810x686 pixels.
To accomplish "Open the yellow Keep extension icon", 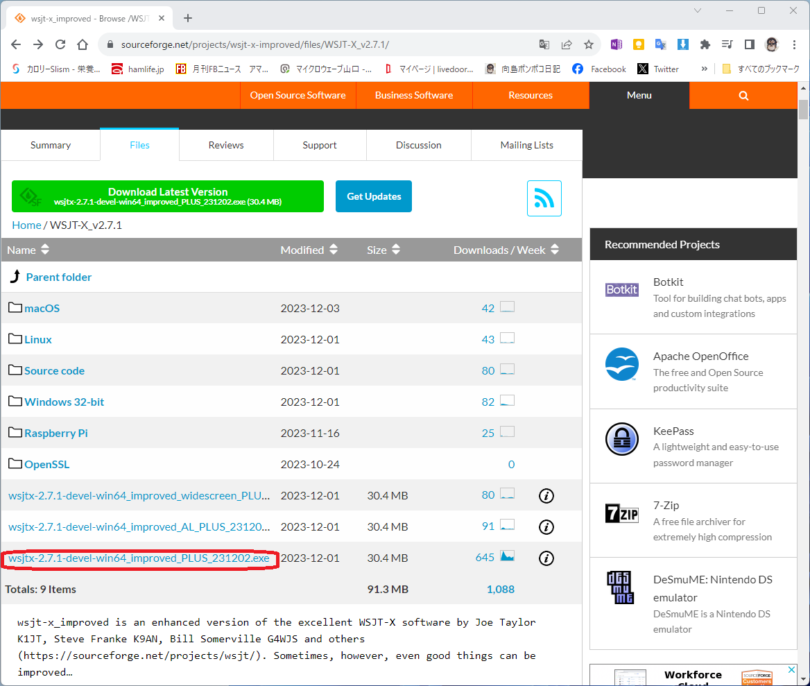I will [639, 44].
